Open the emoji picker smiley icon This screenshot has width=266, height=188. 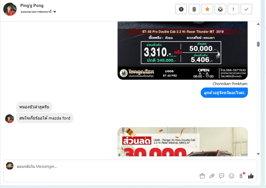[x=232, y=176]
